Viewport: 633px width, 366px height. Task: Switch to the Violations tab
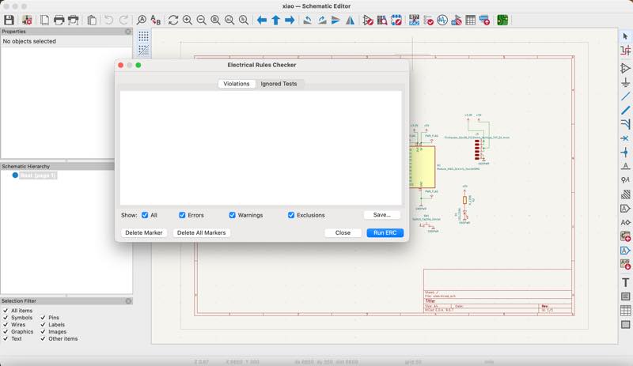(x=237, y=84)
